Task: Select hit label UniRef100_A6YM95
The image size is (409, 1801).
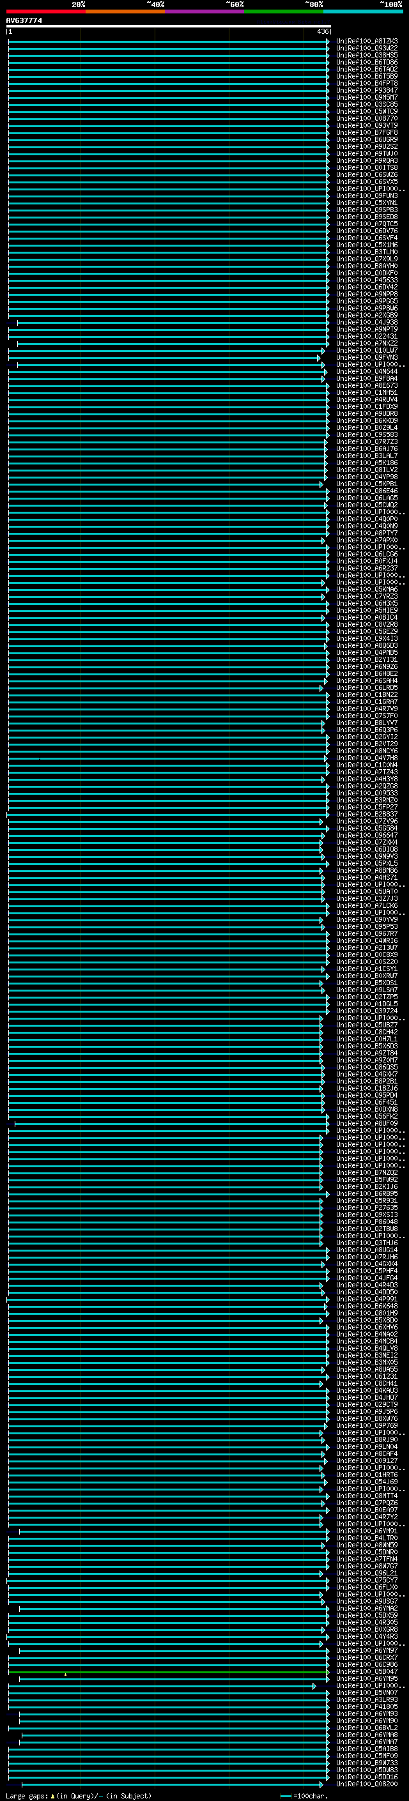Action: pos(367,1678)
